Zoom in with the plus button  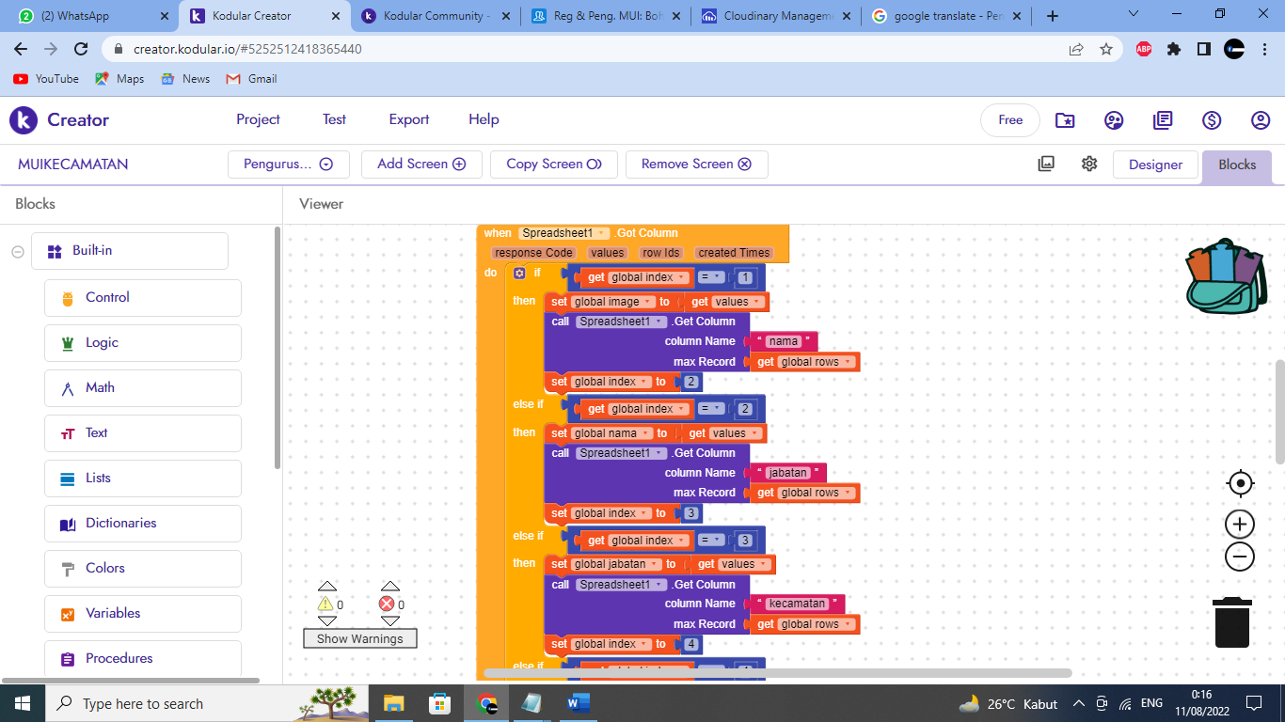(1240, 524)
